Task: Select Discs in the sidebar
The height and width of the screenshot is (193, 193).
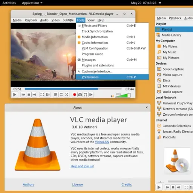Action: (x=174, y=80)
